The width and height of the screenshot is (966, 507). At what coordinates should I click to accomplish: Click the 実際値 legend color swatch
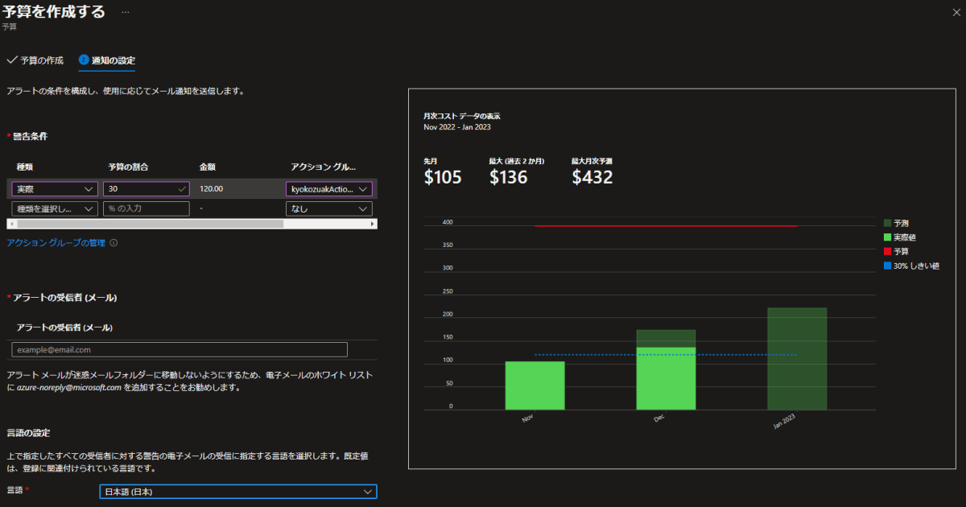pyautogui.click(x=887, y=237)
